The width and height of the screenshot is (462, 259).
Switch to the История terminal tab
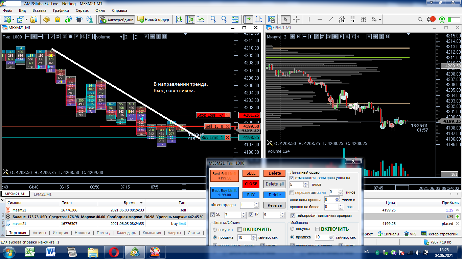(x=60, y=233)
